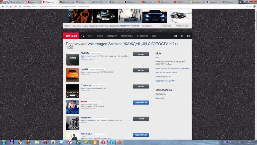257x145 pixels.
Task: Open a new tab with plus button
Action: [240, 2]
